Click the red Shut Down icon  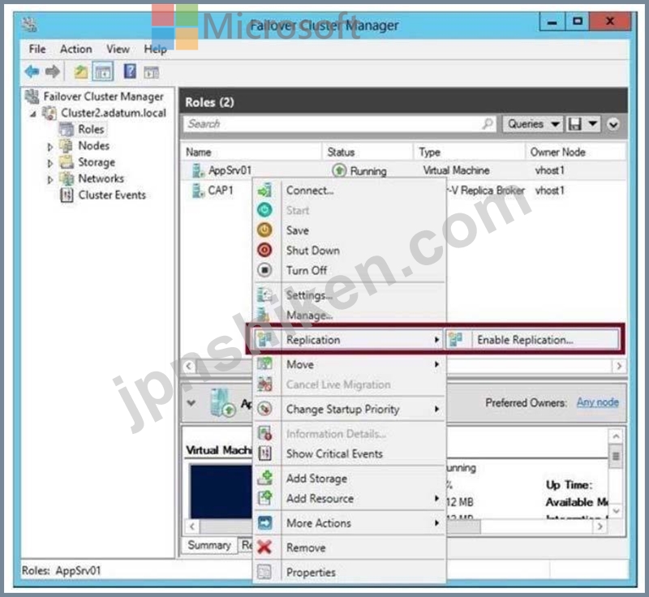click(265, 250)
